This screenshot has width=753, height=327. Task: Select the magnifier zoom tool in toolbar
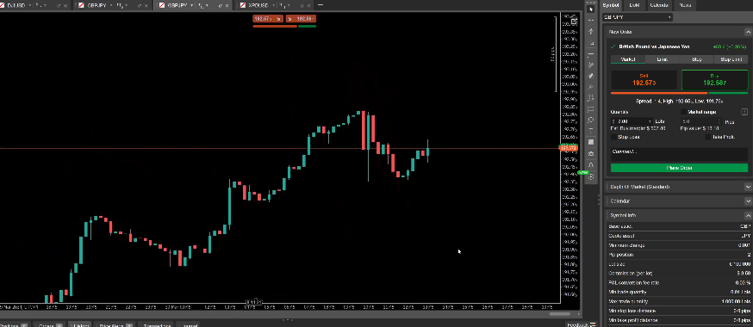point(591,120)
